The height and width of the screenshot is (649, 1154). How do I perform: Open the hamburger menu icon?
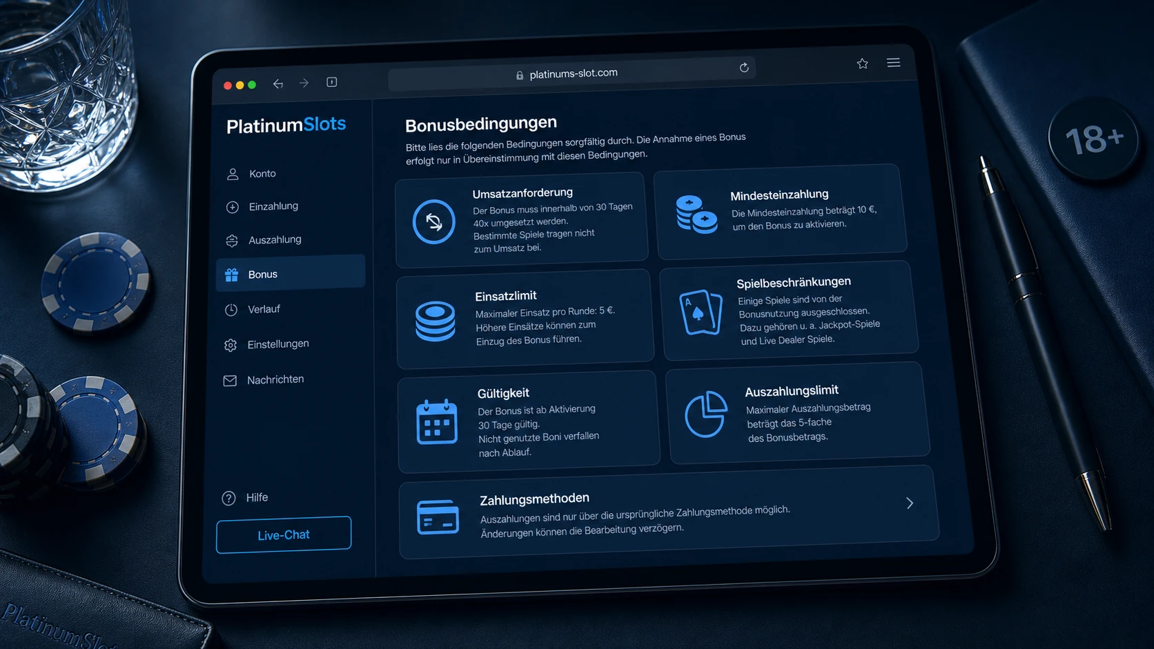coord(894,63)
